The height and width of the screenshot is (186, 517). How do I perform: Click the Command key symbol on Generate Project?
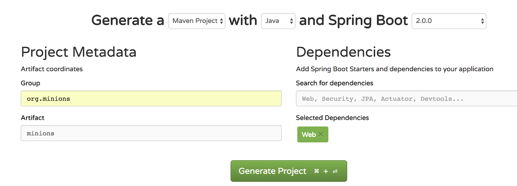pos(317,171)
